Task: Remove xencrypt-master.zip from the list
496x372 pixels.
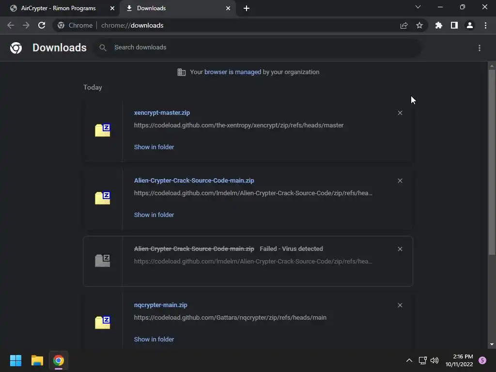Action: [x=400, y=113]
